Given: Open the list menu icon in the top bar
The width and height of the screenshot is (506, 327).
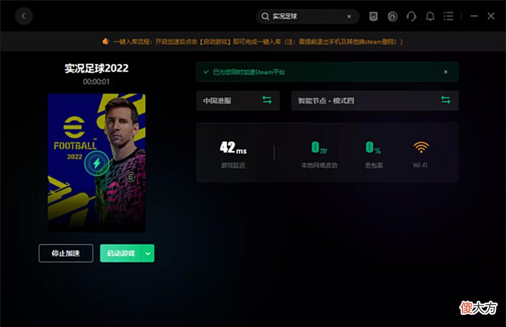Looking at the screenshot, I should click(448, 16).
